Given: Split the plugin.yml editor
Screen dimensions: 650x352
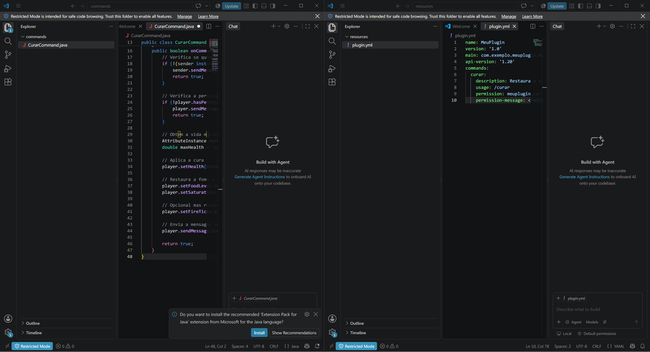Looking at the screenshot, I should tap(533, 26).
